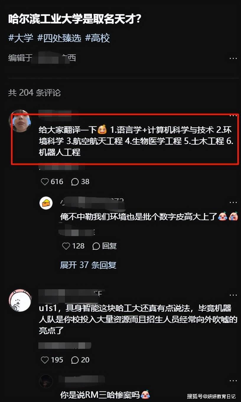Open the 38 replies comment bubble
Viewport: 241px width, 402px height.
[75, 182]
